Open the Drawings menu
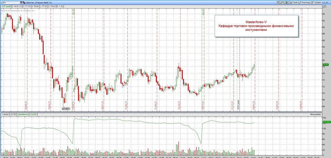331x158 pixels. (304, 3)
